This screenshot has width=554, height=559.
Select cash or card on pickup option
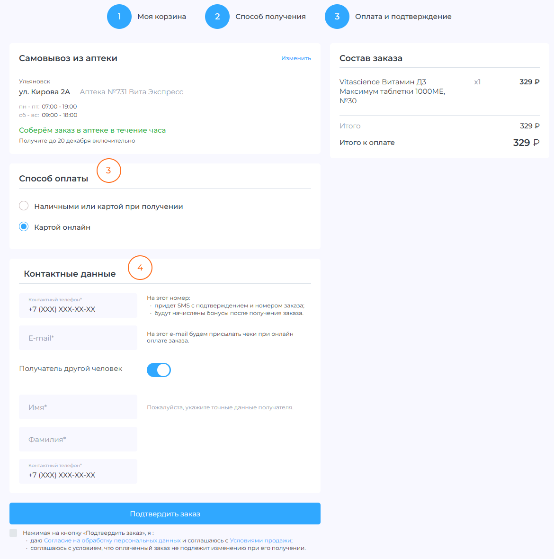pyautogui.click(x=24, y=206)
